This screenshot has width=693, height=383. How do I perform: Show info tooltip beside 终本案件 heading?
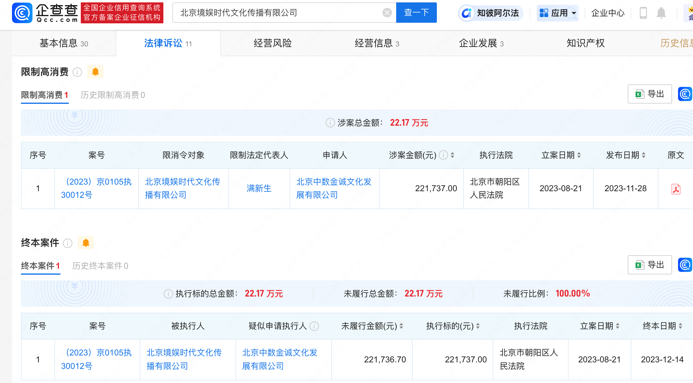(68, 243)
